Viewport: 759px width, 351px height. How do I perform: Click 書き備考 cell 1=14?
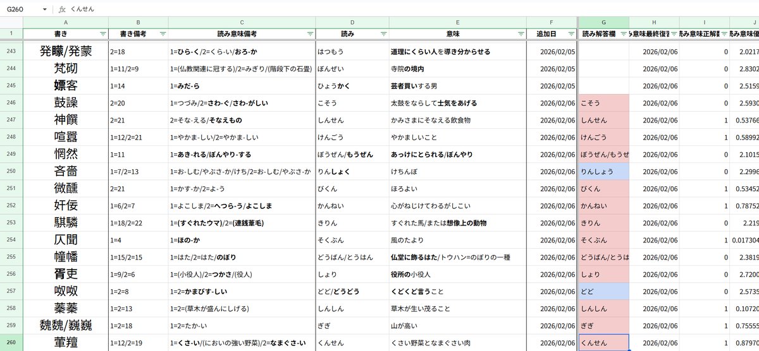point(138,86)
